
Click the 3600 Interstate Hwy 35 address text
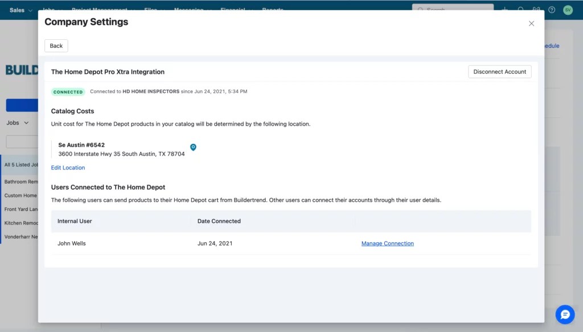point(121,153)
